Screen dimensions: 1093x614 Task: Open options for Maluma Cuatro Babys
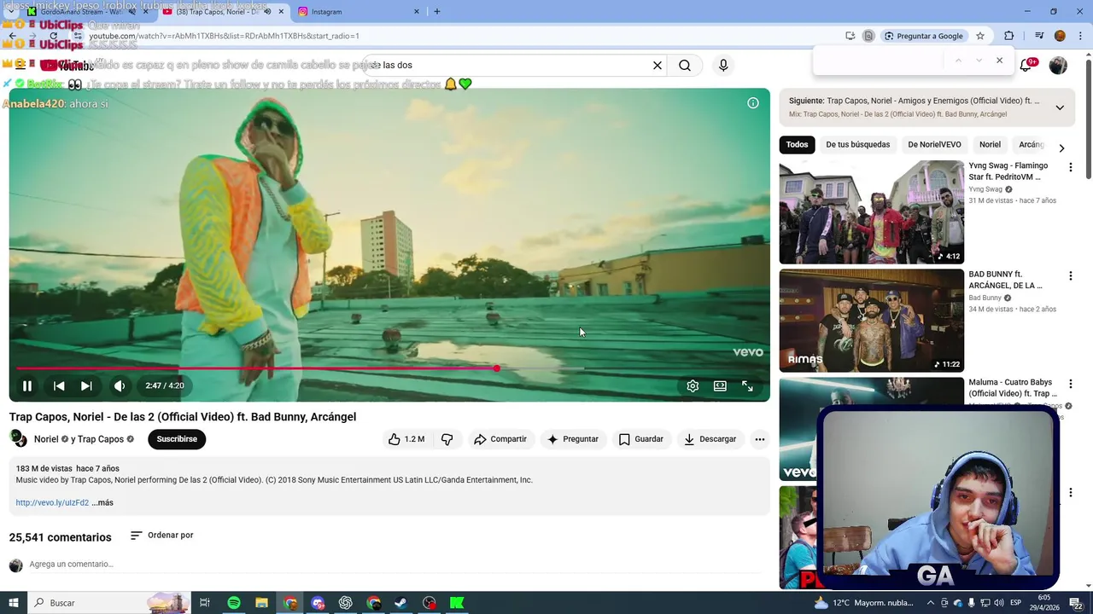[1070, 384]
